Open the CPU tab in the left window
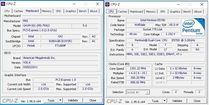209x105 pixels. tap(7, 11)
